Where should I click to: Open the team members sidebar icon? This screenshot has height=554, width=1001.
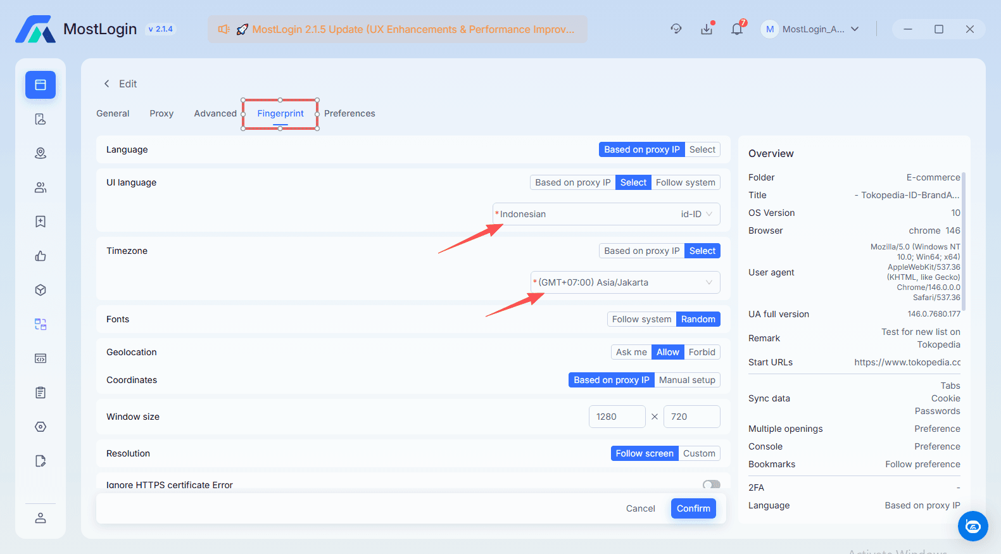[x=41, y=187]
